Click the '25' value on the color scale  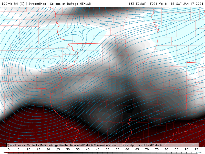point(58,149)
